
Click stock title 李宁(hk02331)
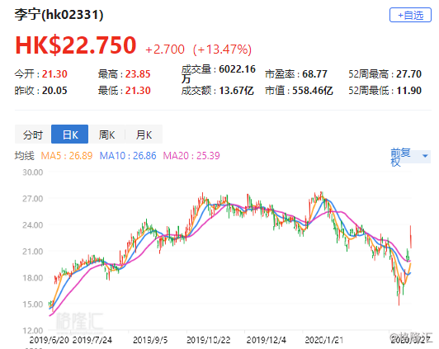point(59,14)
